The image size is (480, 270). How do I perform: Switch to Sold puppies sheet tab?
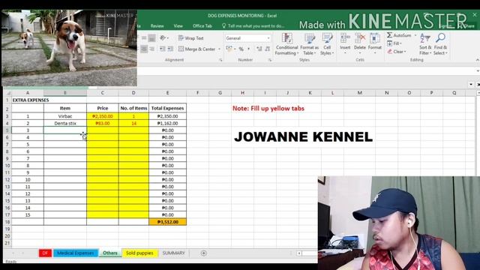139,253
